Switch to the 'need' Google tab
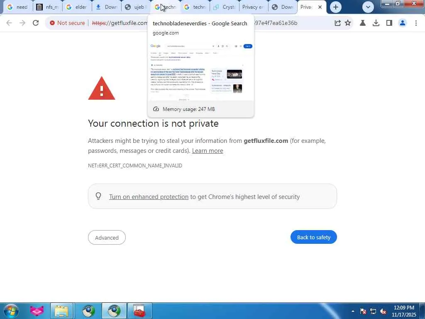 click(x=17, y=7)
